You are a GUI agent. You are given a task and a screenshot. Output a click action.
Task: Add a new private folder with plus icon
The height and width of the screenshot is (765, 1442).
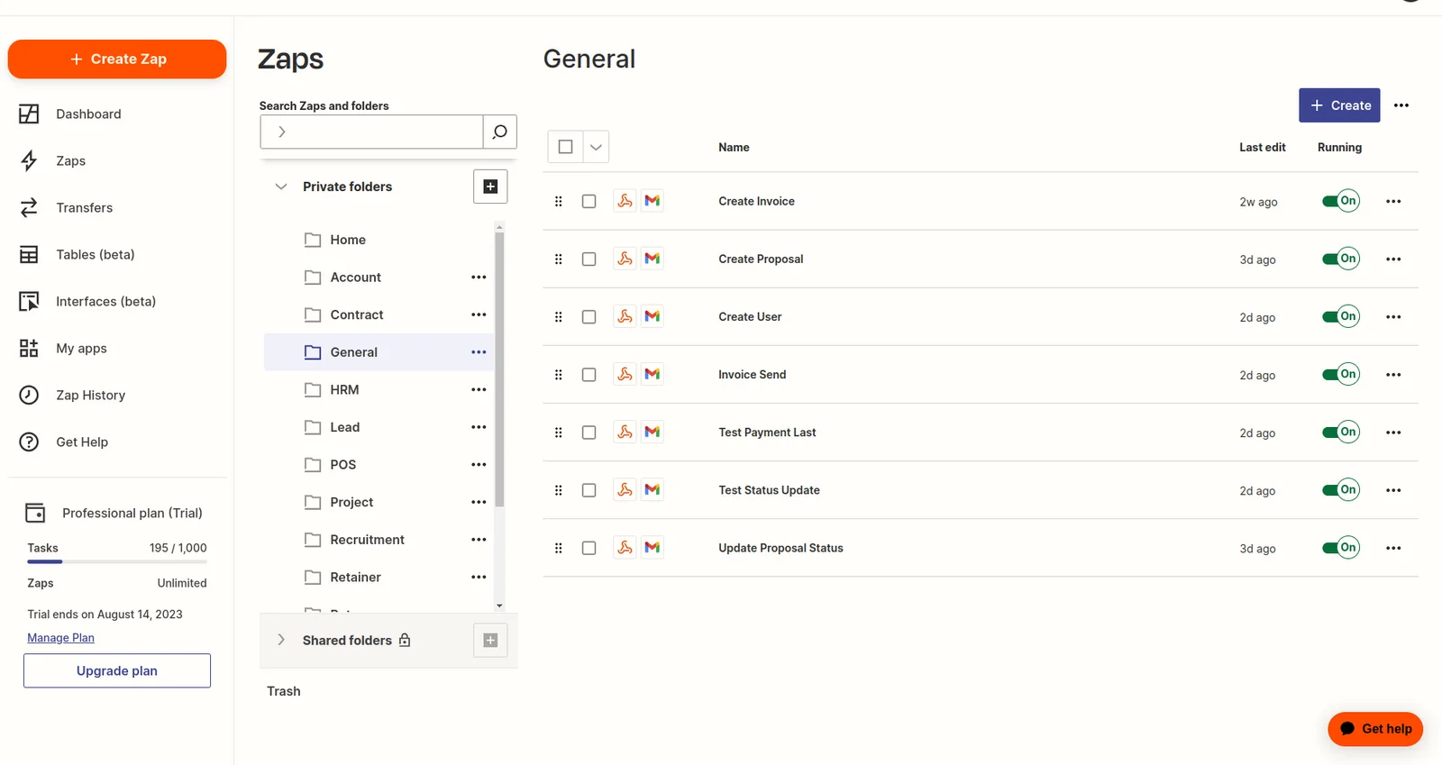point(490,187)
